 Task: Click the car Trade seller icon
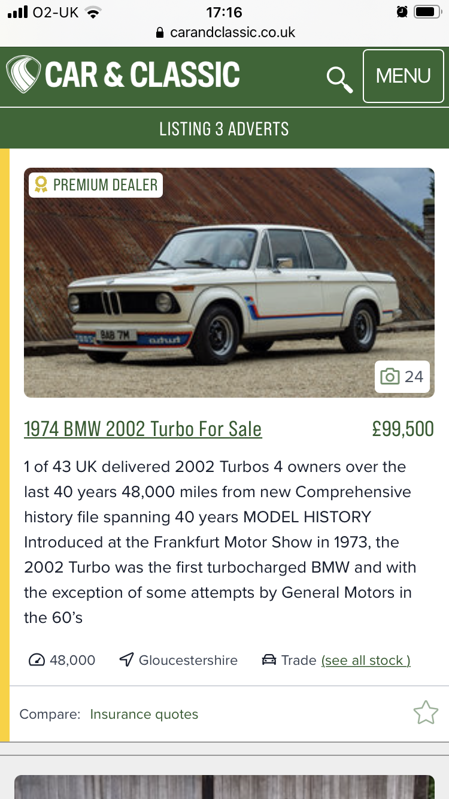(269, 660)
